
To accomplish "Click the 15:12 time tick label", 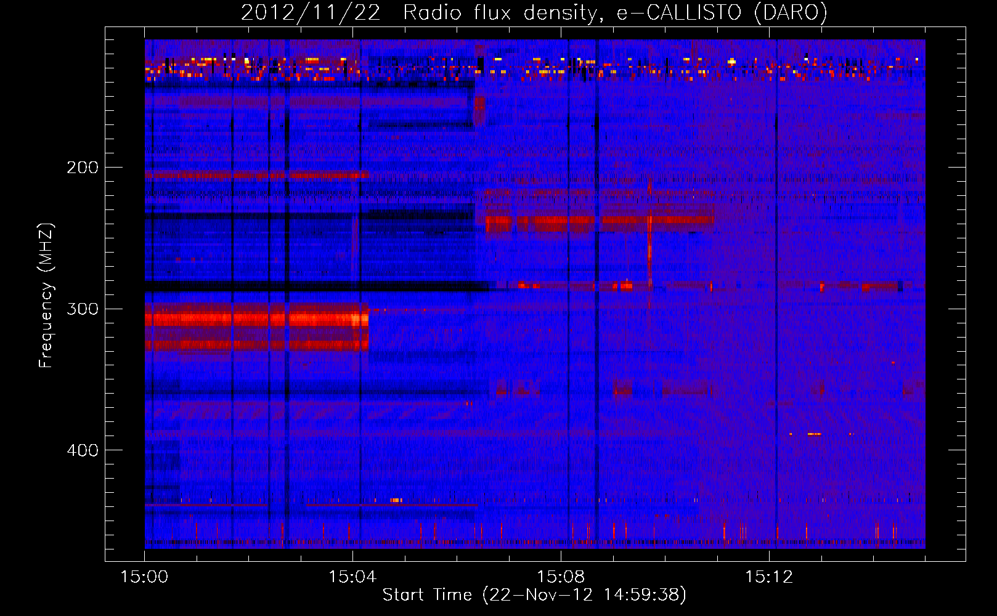I will [769, 577].
